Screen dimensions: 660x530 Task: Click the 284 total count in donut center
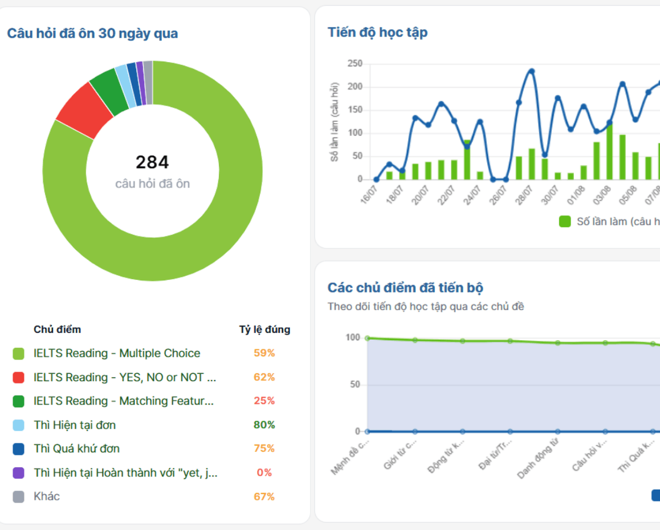pos(152,162)
